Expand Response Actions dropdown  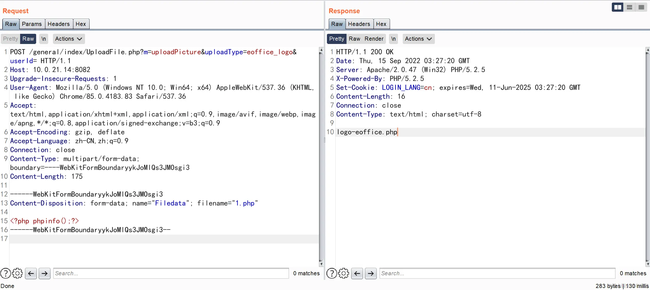click(418, 39)
